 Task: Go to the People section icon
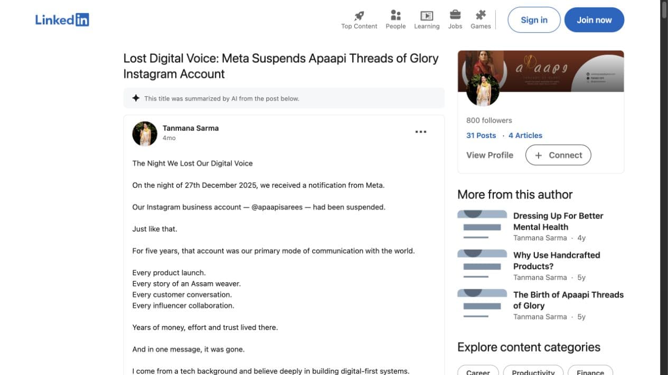pos(396,15)
